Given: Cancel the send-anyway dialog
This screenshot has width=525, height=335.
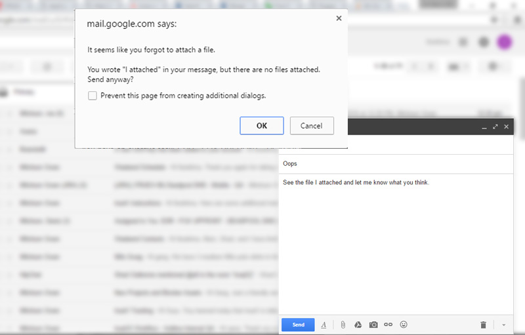Looking at the screenshot, I should 311,126.
